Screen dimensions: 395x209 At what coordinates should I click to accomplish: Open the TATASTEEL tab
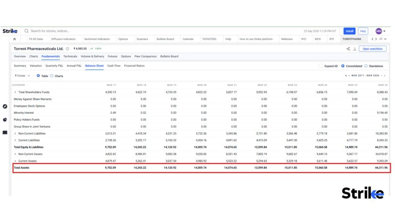tap(209, 39)
